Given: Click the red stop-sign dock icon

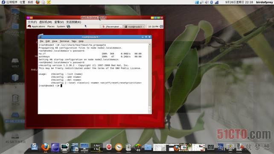Looking at the screenshot, I should pos(109,147).
